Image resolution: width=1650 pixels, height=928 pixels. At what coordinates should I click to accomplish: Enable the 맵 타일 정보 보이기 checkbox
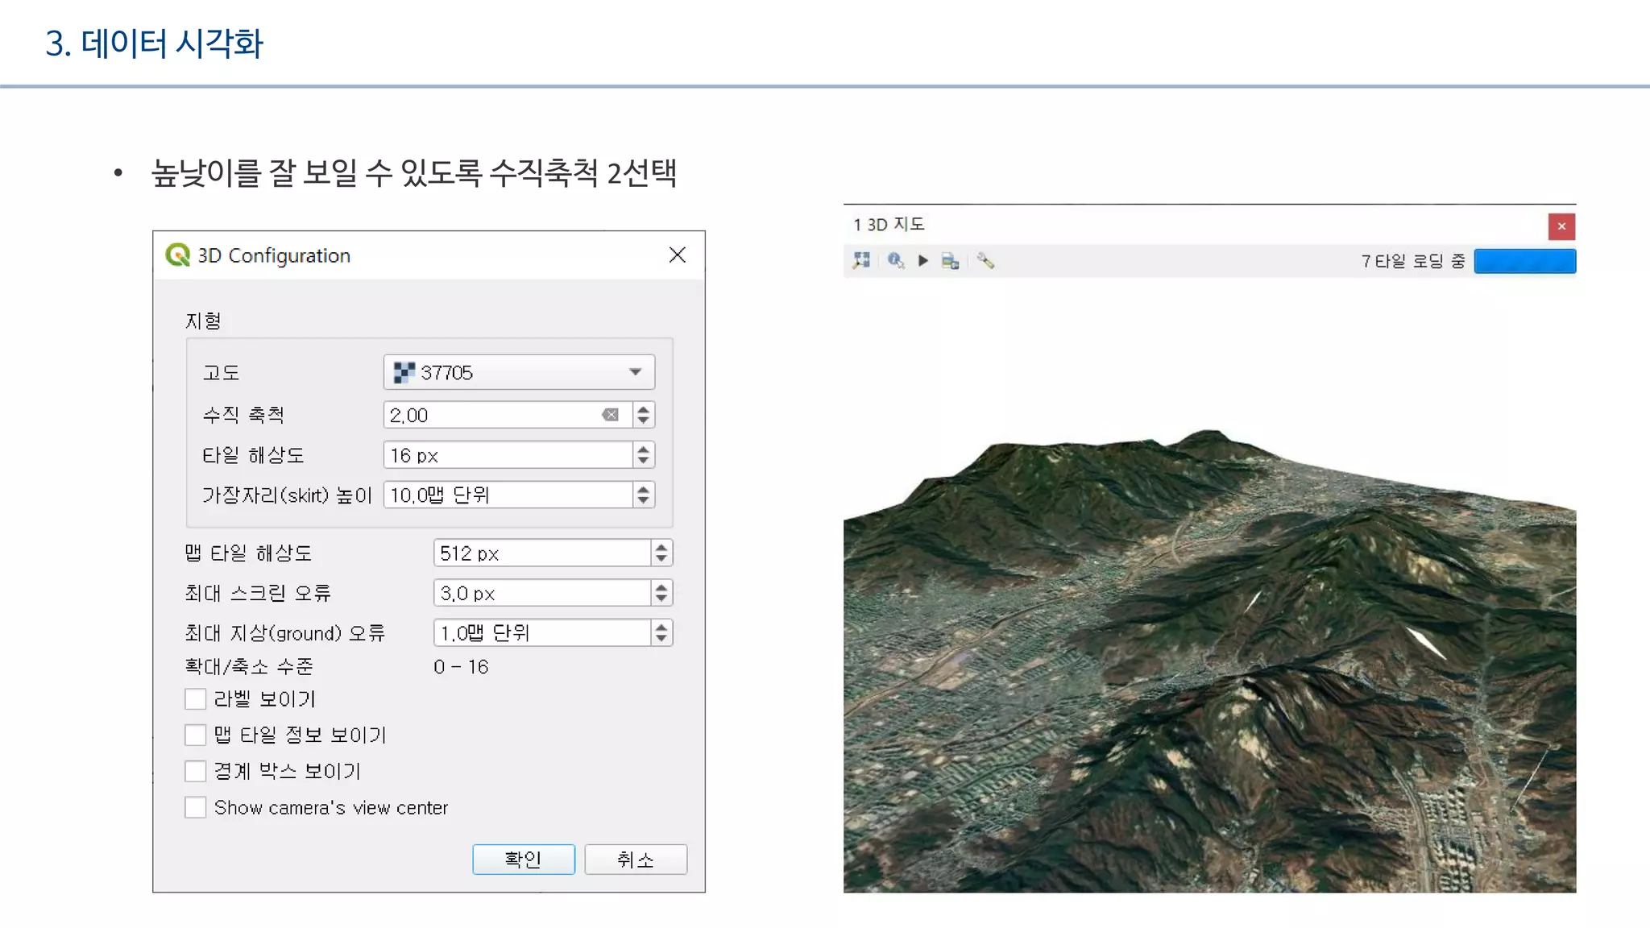pos(196,735)
